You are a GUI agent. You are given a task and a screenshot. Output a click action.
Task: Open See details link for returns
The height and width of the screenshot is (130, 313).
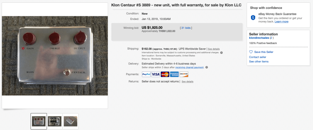point(187,82)
